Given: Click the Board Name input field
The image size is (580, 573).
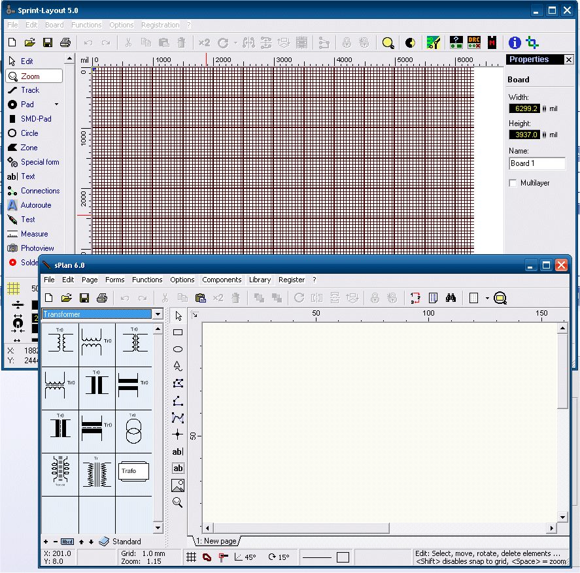Looking at the screenshot, I should click(537, 164).
